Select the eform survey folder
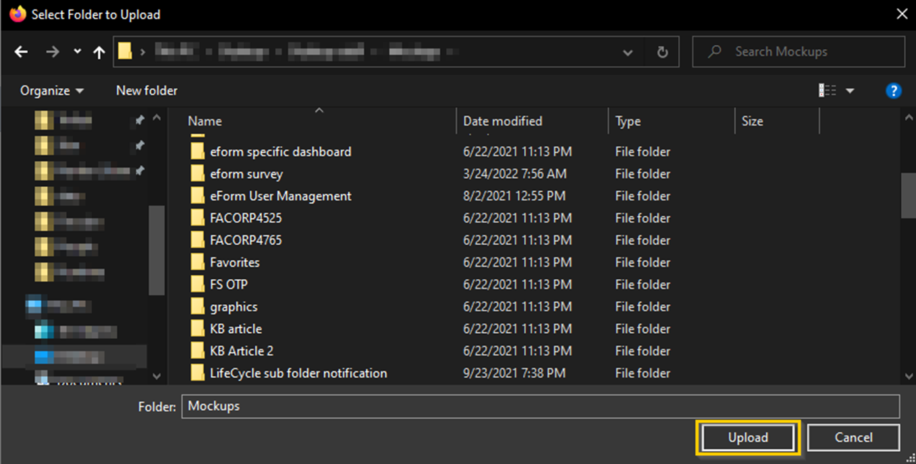The height and width of the screenshot is (464, 916). pyautogui.click(x=246, y=174)
